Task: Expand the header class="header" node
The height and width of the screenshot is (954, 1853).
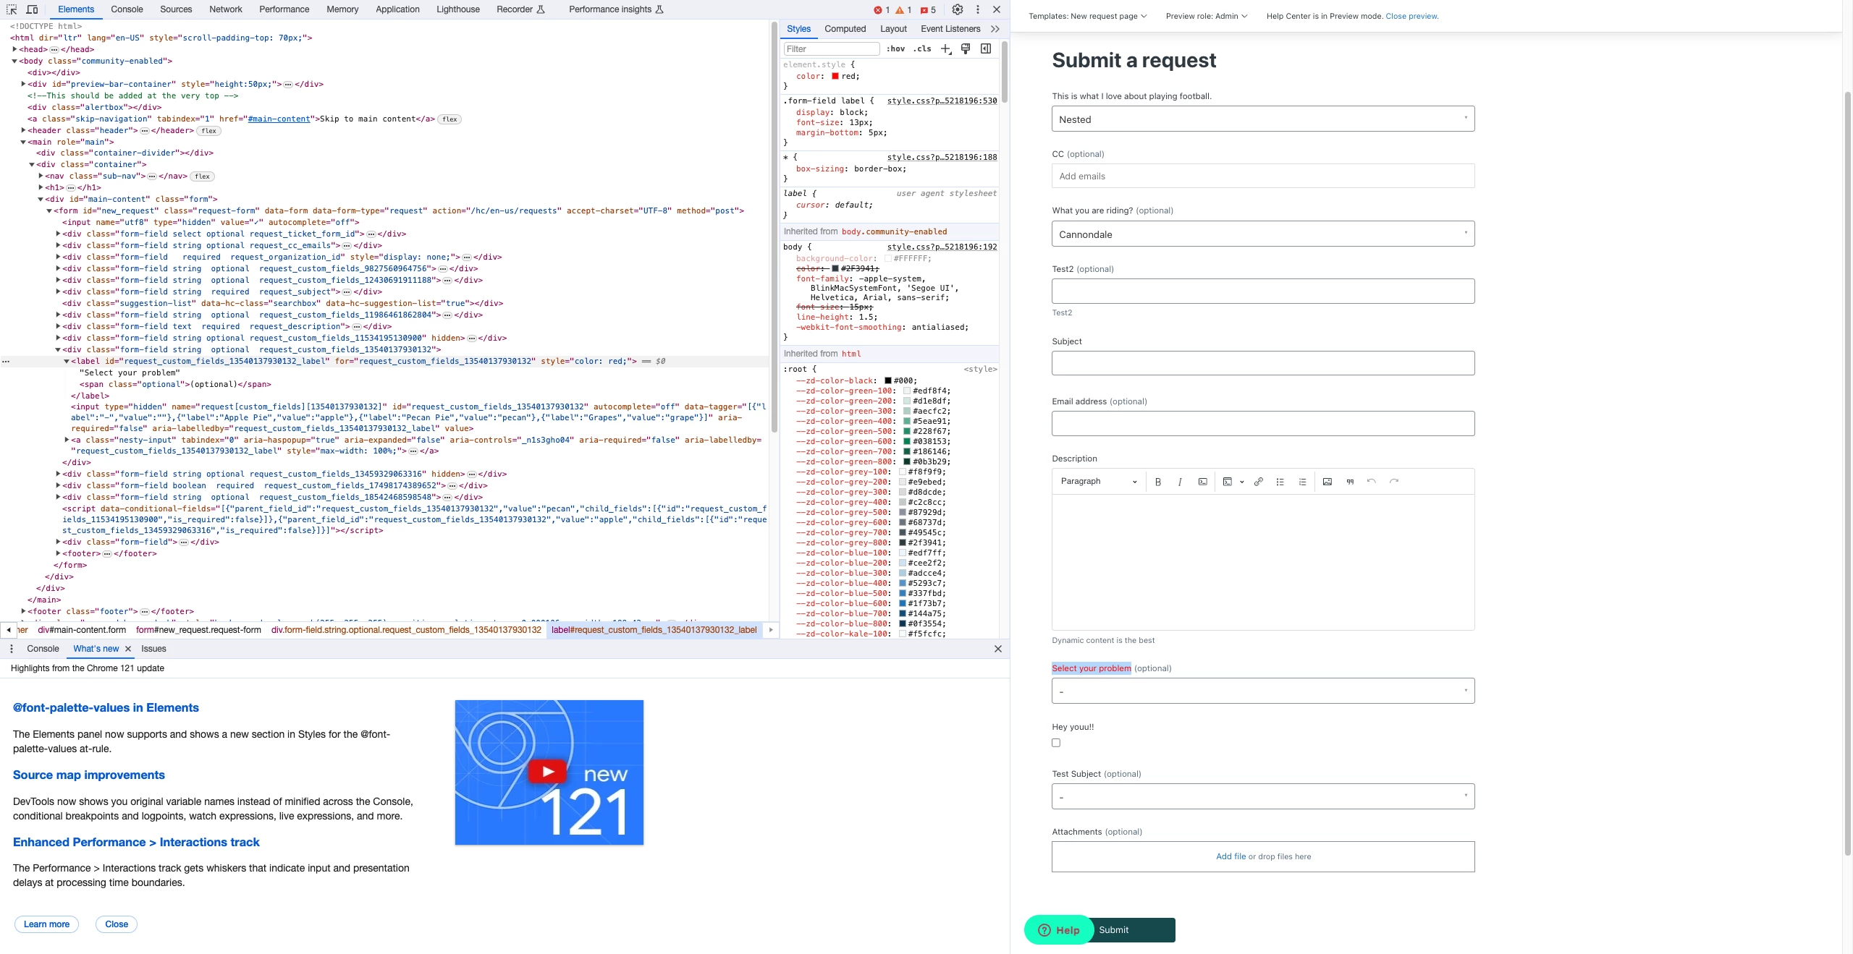Action: tap(23, 131)
